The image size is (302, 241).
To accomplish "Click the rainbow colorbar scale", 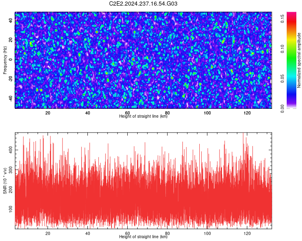I will pyautogui.click(x=292, y=60).
